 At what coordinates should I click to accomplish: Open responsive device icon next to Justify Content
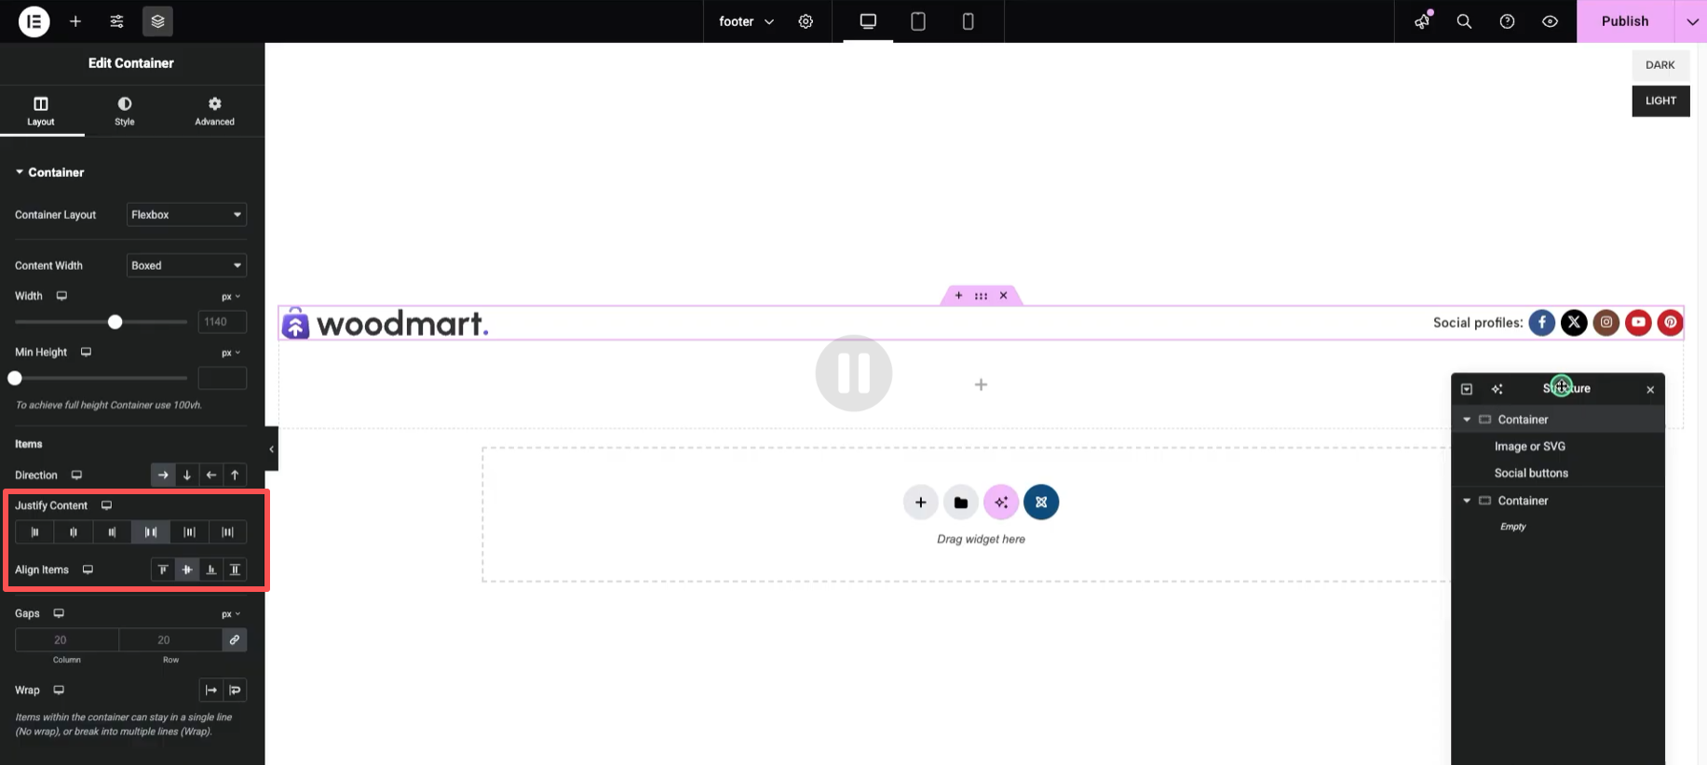[107, 505]
